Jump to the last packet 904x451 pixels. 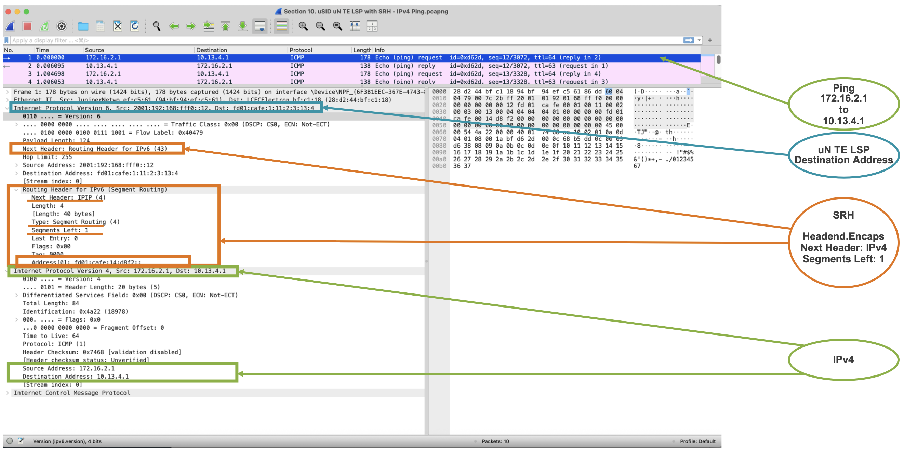[242, 26]
